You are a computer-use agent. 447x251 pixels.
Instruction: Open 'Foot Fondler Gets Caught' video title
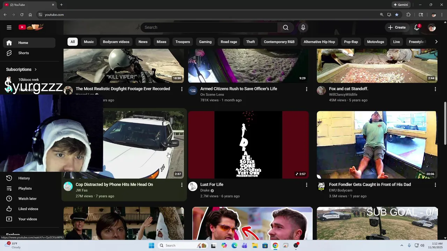pos(370,184)
